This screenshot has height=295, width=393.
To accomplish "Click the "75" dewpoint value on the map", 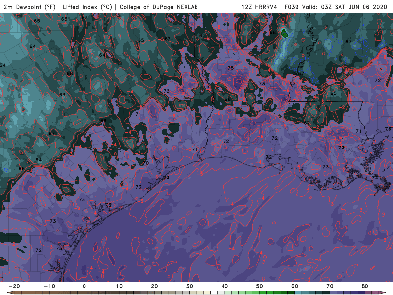I will [x=230, y=68].
